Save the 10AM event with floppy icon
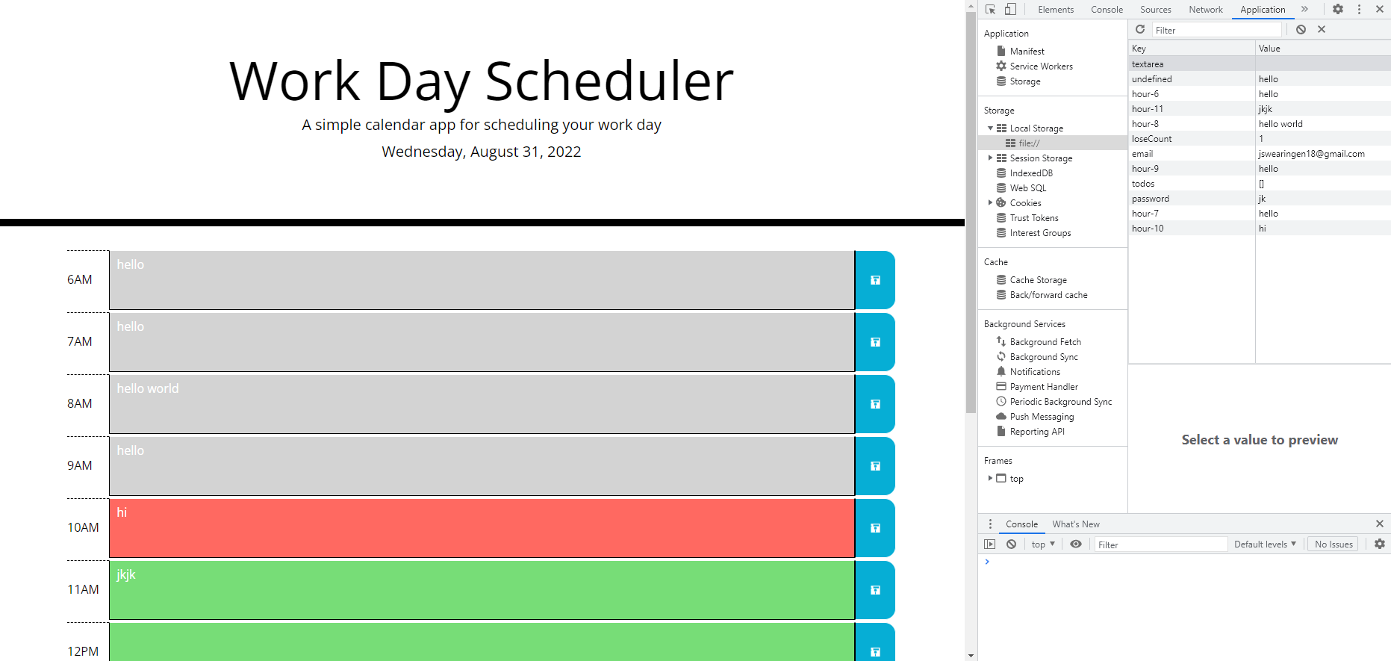The width and height of the screenshot is (1391, 661). (x=874, y=528)
